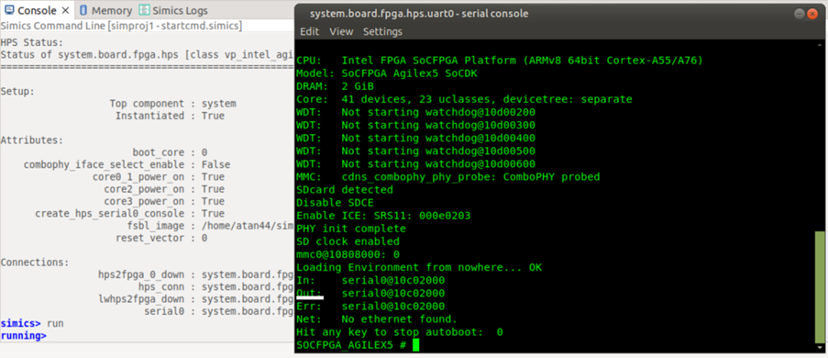Click 'core0_1_power_on : True' line
The width and height of the screenshot is (828, 358).
159,176
